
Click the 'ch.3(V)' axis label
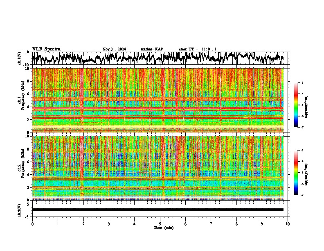coord(20,210)
